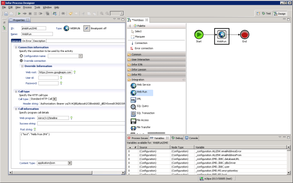Screen dimensions: 293x183
Task: Open the Console view tab
Action: pyautogui.click(x=192, y=138)
